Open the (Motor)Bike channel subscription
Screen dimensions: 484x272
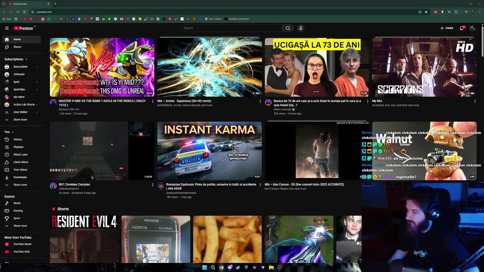point(21,67)
